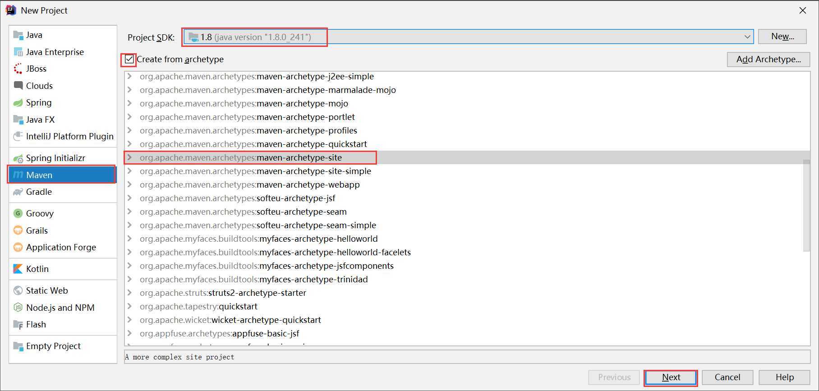Select the Empty Project icon
Image resolution: width=819 pixels, height=391 pixels.
click(x=18, y=346)
